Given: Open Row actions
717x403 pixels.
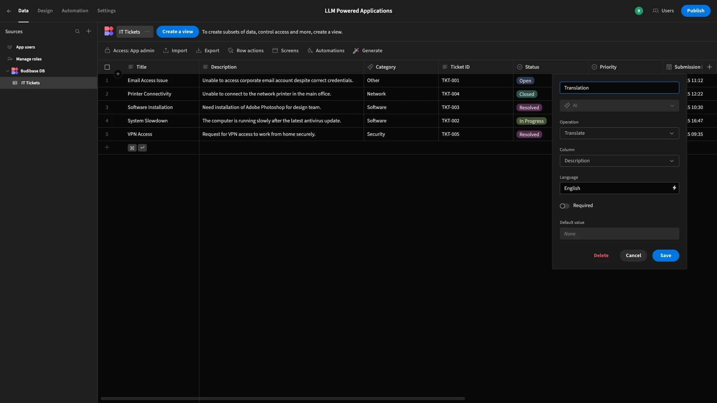Looking at the screenshot, I should click(245, 50).
